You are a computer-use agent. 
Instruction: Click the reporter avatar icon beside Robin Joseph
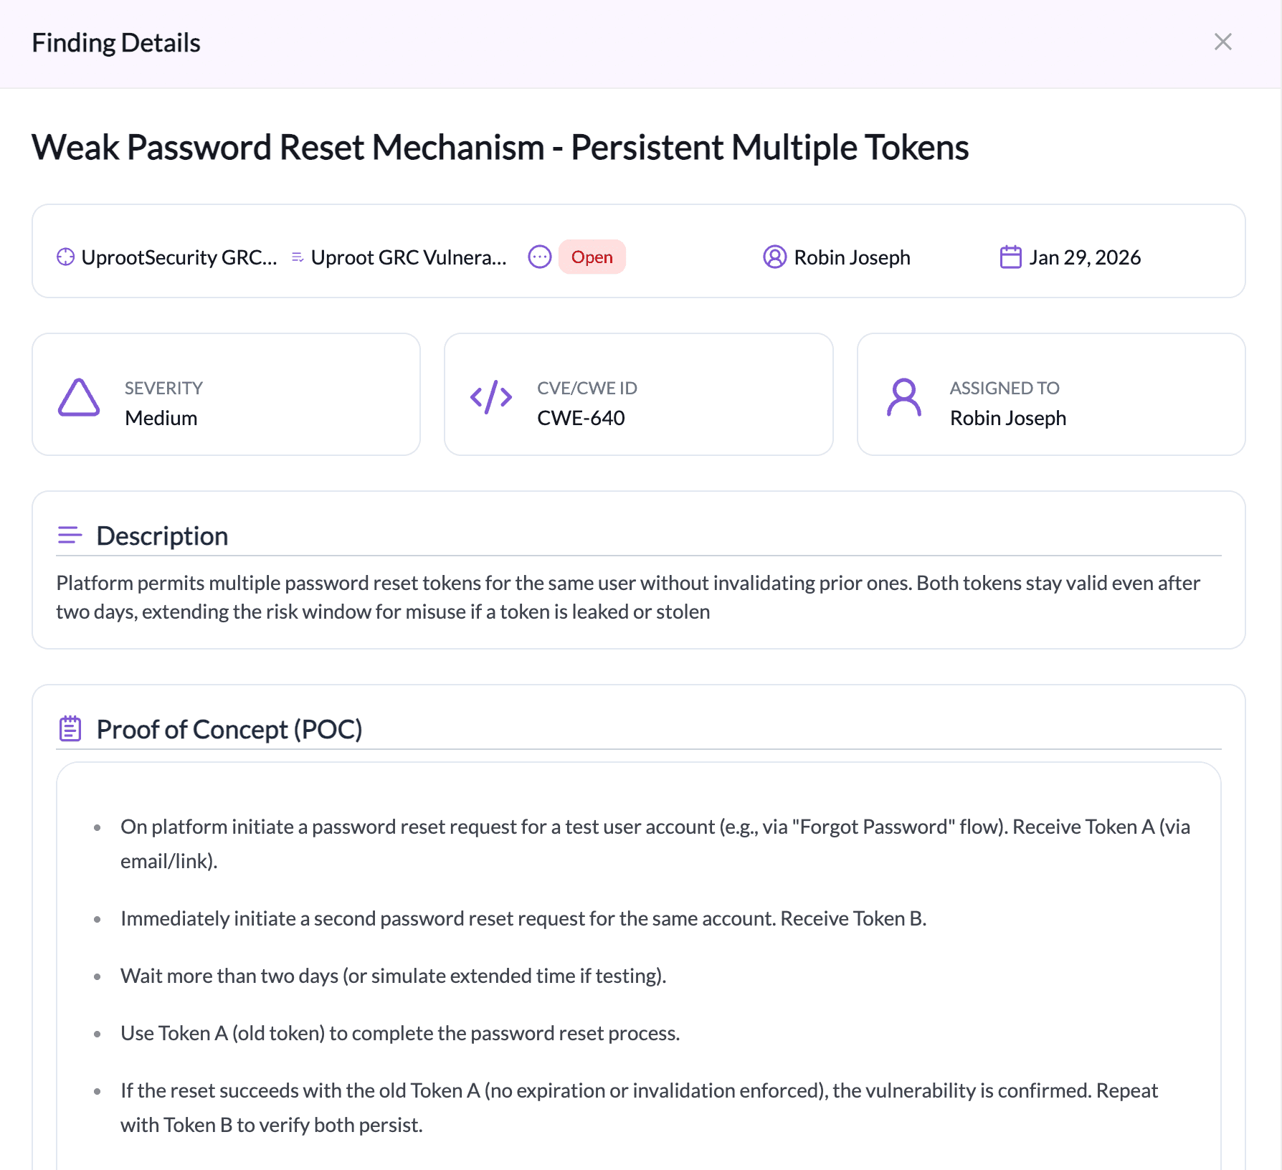pyautogui.click(x=774, y=257)
